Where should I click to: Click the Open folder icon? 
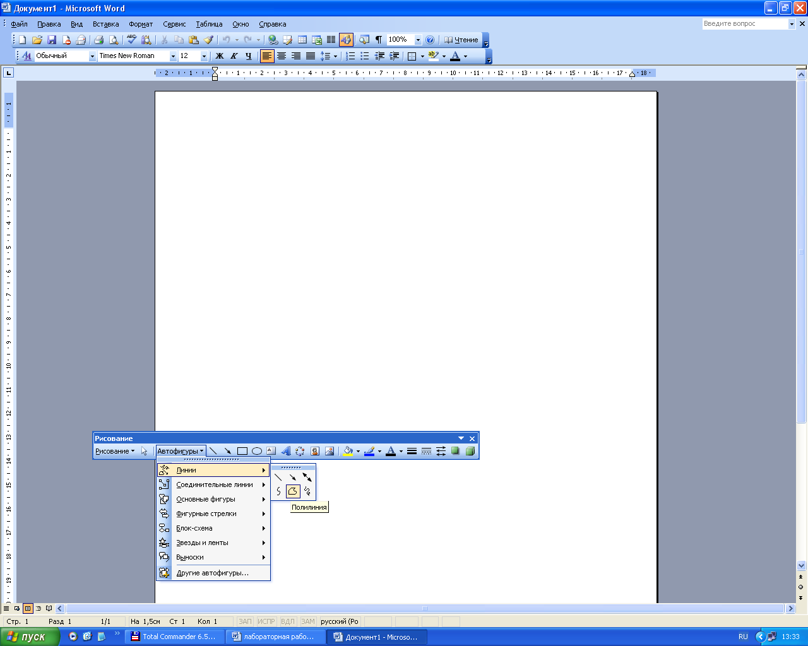pyautogui.click(x=37, y=40)
